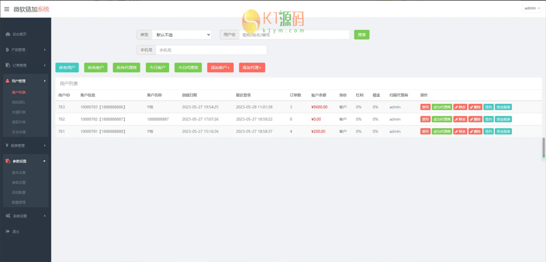Click 成为代理商 for user 783
The width and height of the screenshot is (546, 262).
[442, 107]
